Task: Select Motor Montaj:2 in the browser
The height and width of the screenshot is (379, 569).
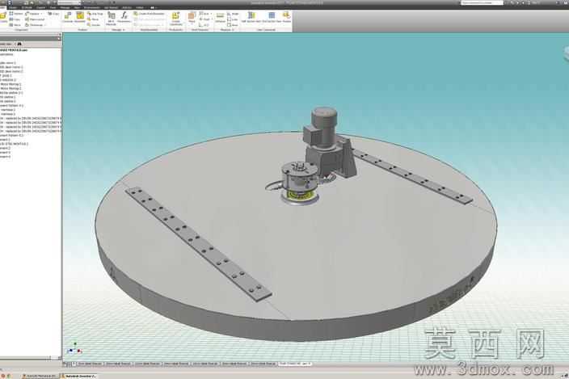Action: coord(11,89)
